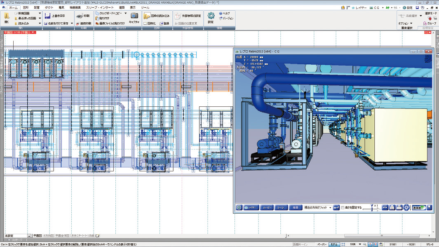Click the camera snapshot icon in CG window
Image resolution: width=439 pixels, height=247 pixels.
tap(392, 207)
